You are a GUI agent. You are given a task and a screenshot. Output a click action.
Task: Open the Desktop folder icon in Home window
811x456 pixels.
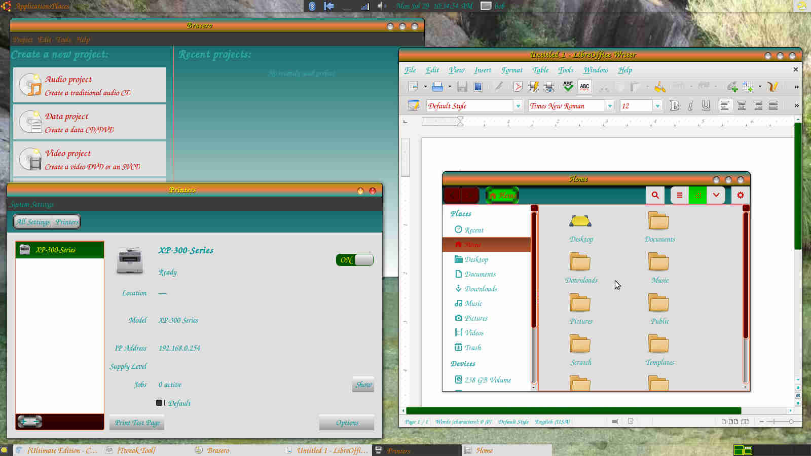pos(581,227)
